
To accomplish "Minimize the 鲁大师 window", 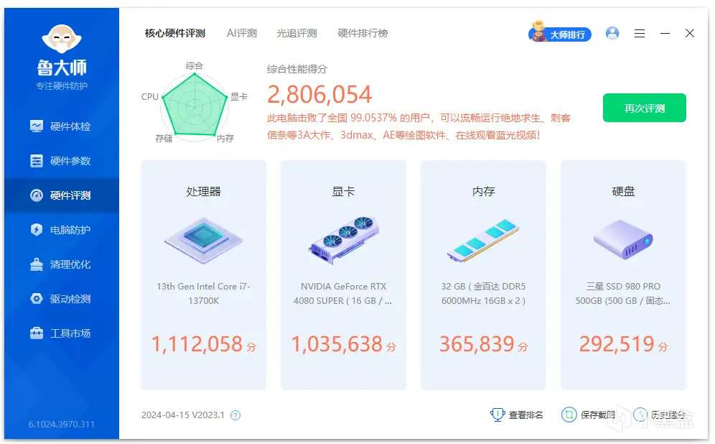I will tap(665, 33).
